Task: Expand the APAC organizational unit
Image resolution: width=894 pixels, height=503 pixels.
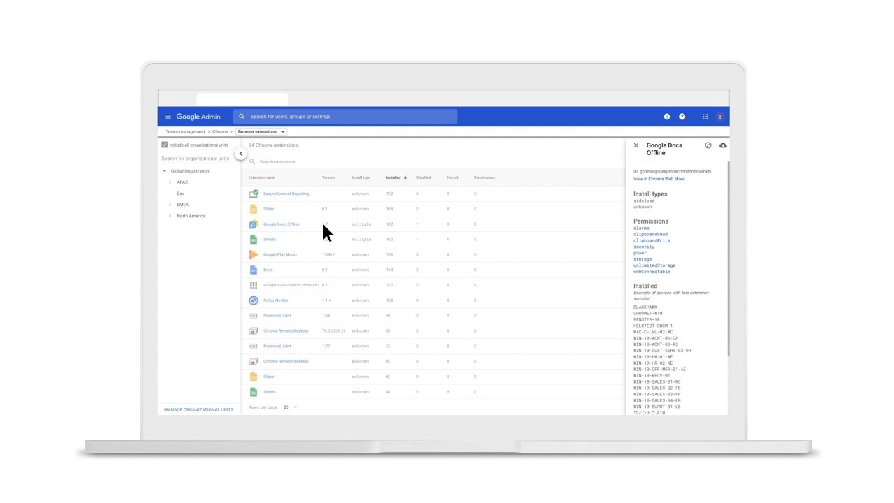Action: (x=170, y=182)
